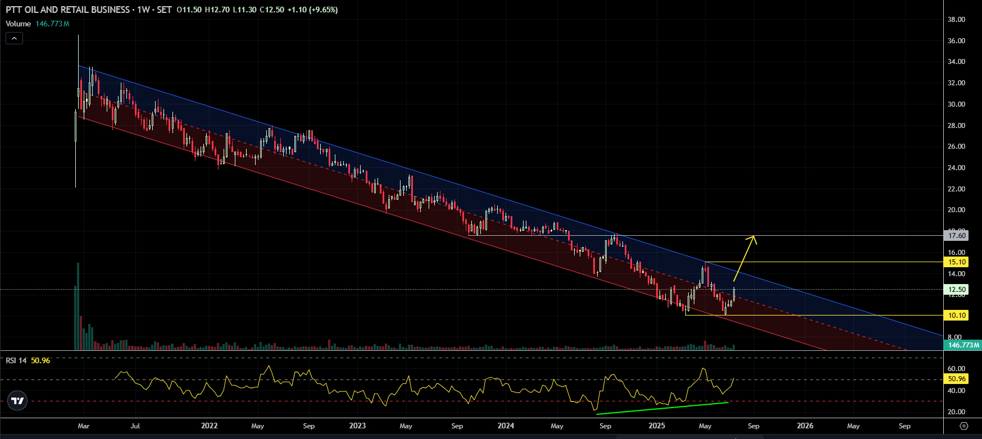The width and height of the screenshot is (982, 439).
Task: Click the 2026 label on the time axis
Action: 805,426
